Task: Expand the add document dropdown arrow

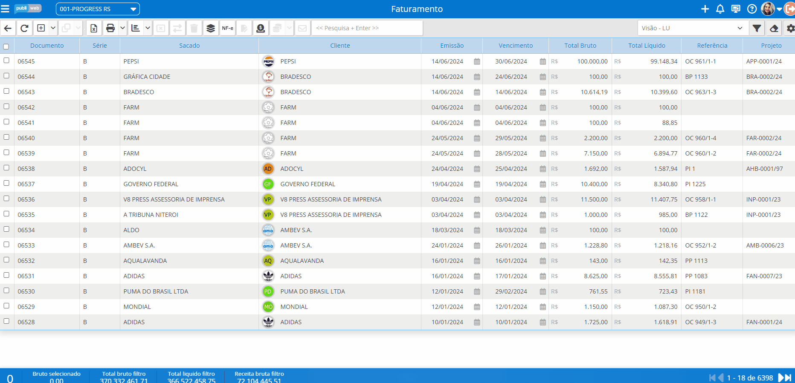Action: [53, 28]
